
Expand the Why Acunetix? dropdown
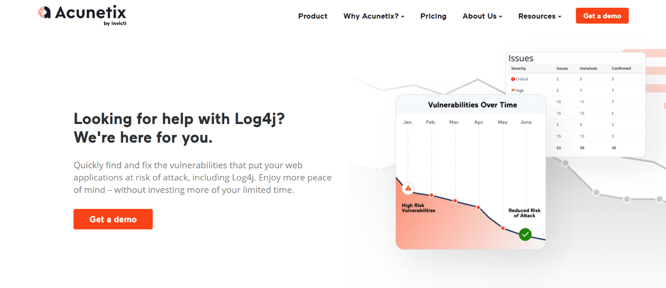(374, 16)
